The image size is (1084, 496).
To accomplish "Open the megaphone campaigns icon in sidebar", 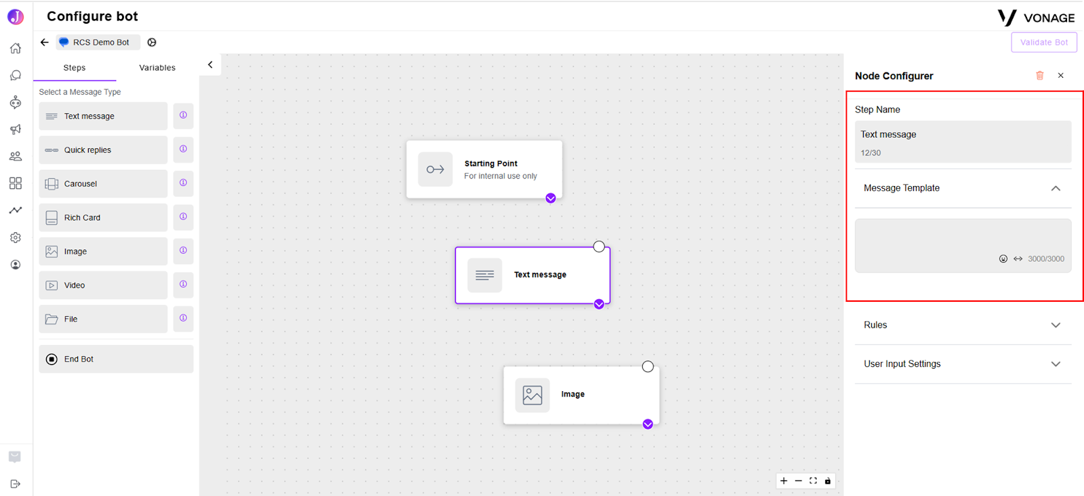I will pos(16,129).
